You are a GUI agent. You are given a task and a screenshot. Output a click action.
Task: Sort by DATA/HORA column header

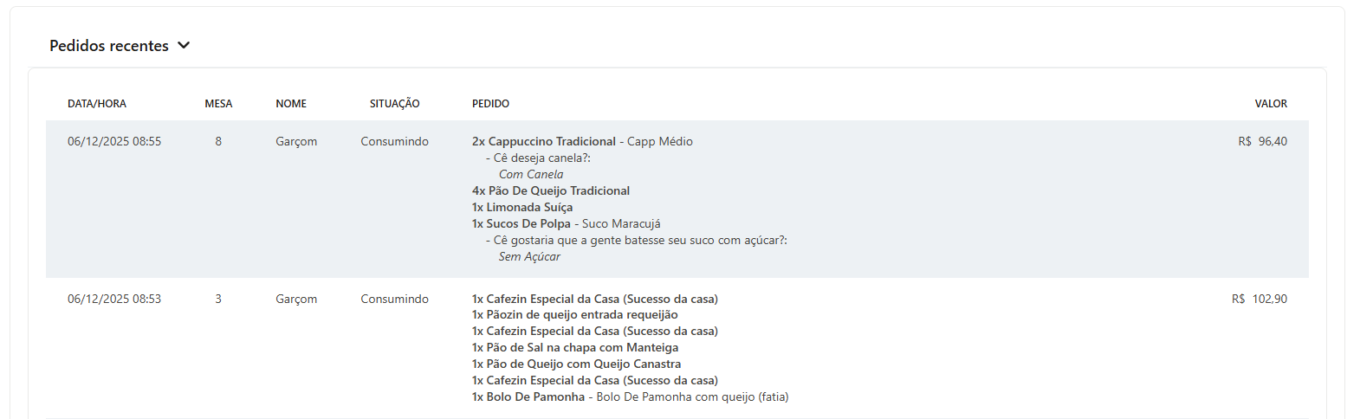point(97,103)
